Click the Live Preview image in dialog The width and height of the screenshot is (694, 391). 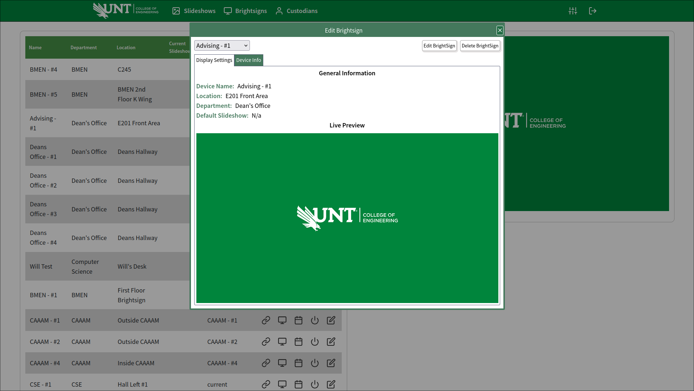[x=347, y=218]
